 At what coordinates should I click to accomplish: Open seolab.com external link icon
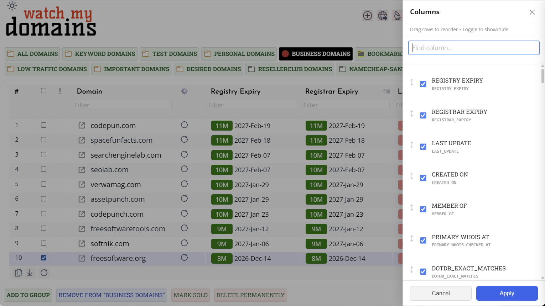pyautogui.click(x=82, y=170)
